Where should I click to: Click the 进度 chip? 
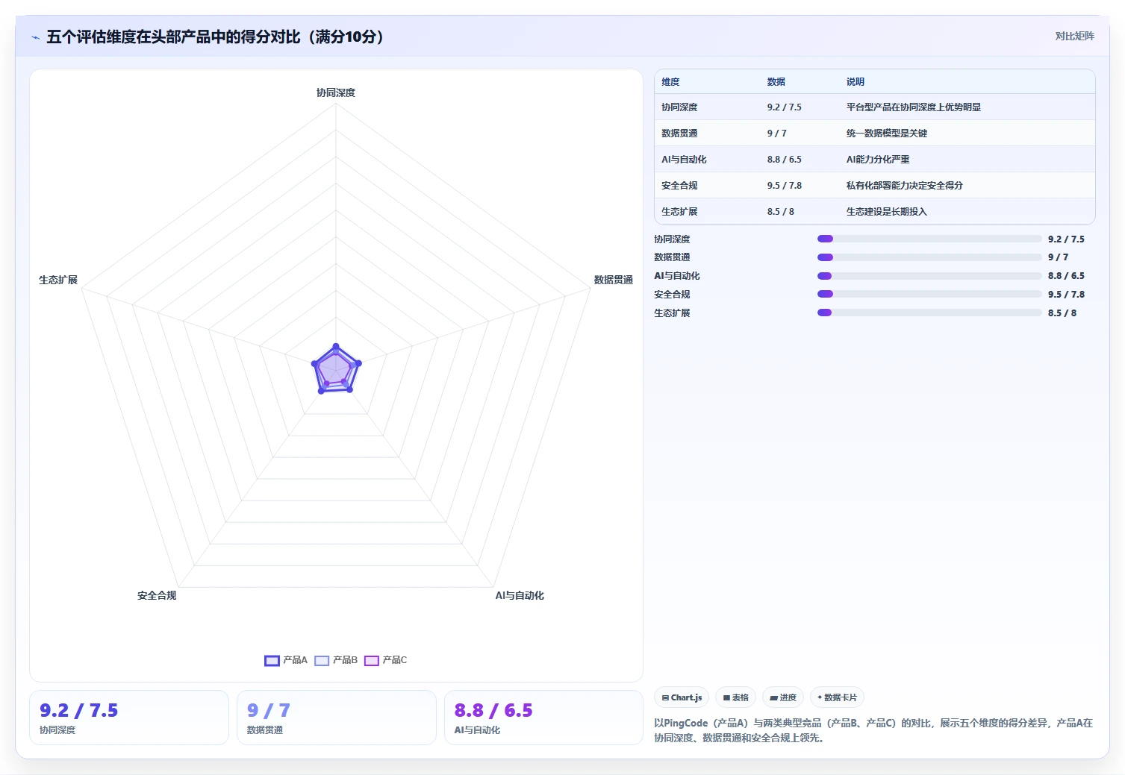coord(783,697)
